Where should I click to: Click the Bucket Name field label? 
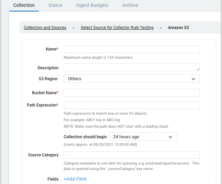tap(45, 93)
